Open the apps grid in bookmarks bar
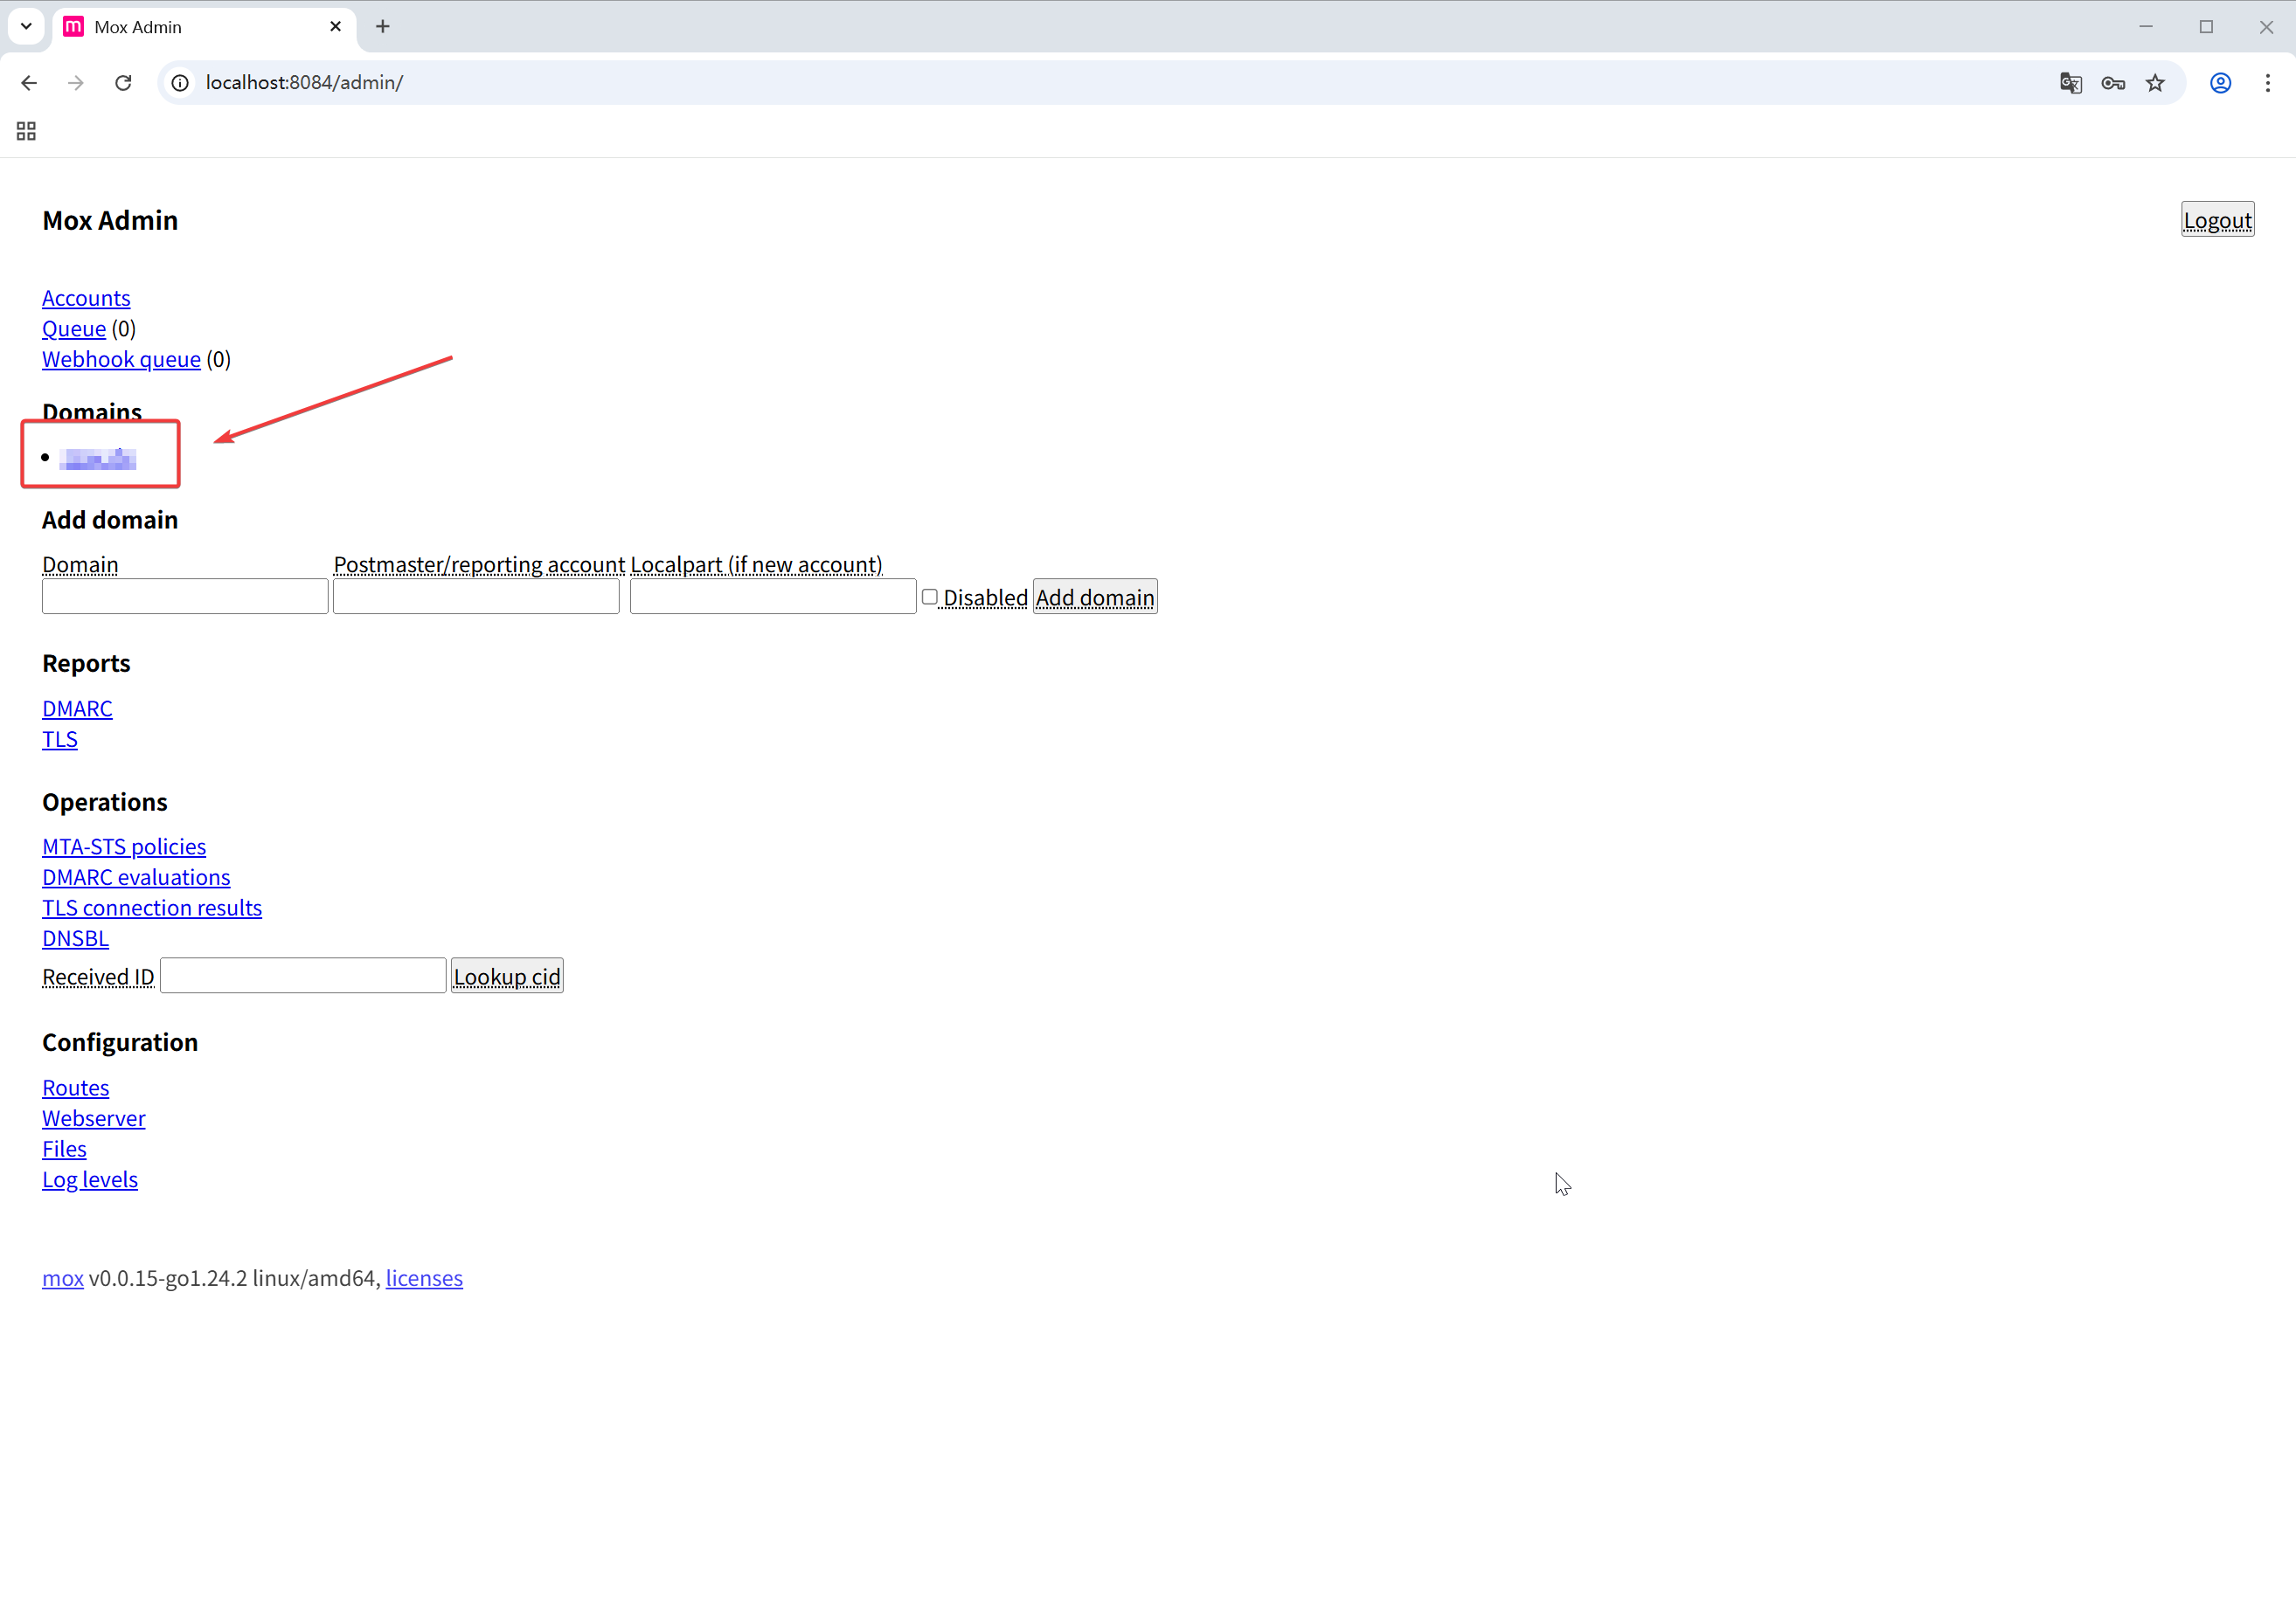This screenshot has width=2296, height=1610. tap(27, 131)
